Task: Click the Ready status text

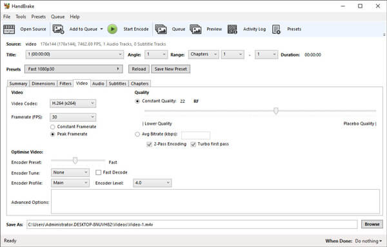Action: tap(10, 241)
